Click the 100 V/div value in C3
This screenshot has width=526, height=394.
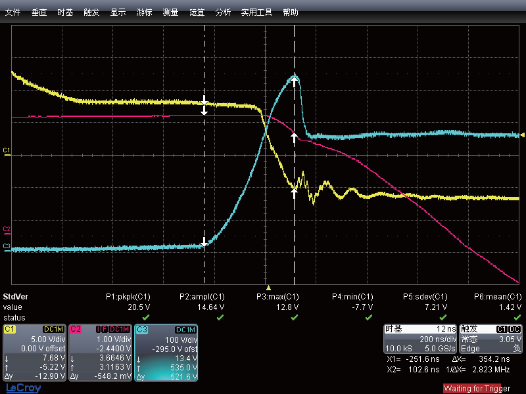pyautogui.click(x=181, y=339)
